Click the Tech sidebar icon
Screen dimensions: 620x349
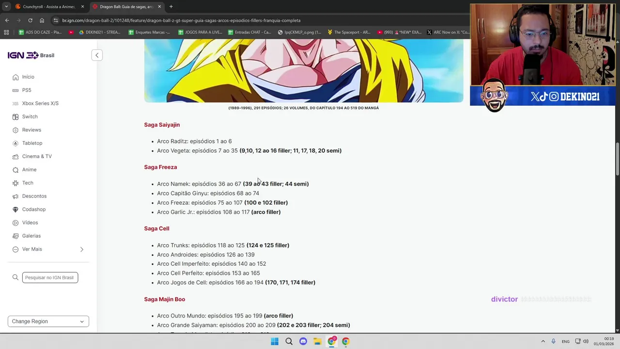point(15,183)
